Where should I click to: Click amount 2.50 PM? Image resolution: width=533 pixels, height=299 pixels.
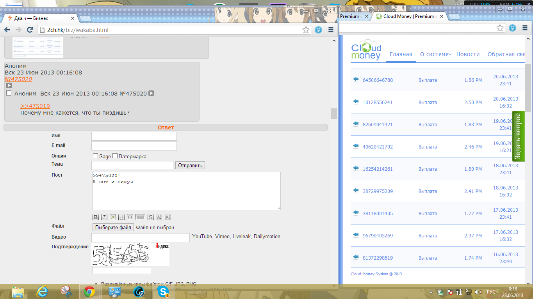click(x=473, y=102)
